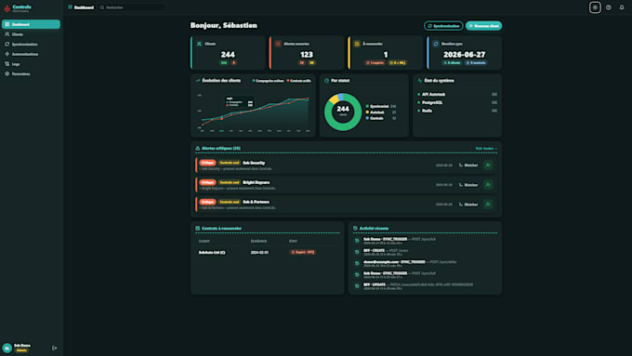Open notifications bell icon
This screenshot has width=632, height=356.
coord(622,7)
